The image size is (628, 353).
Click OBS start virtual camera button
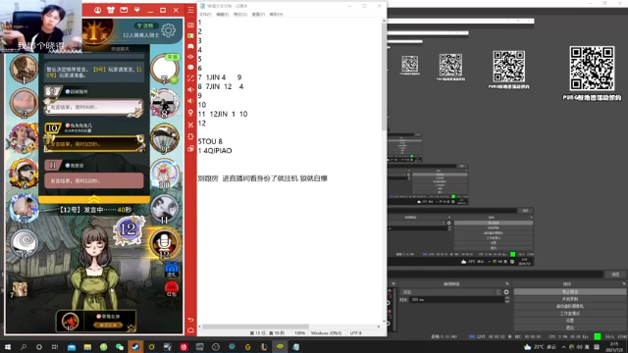[569, 306]
